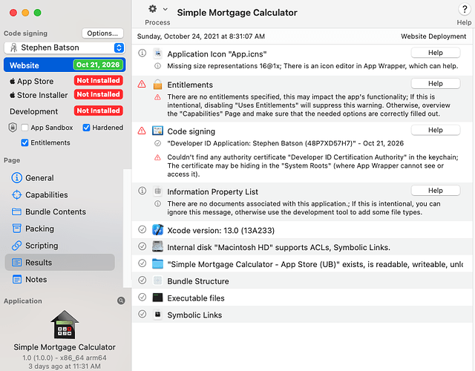The width and height of the screenshot is (475, 371).
Task: Click the Notes page icon
Action: click(16, 279)
